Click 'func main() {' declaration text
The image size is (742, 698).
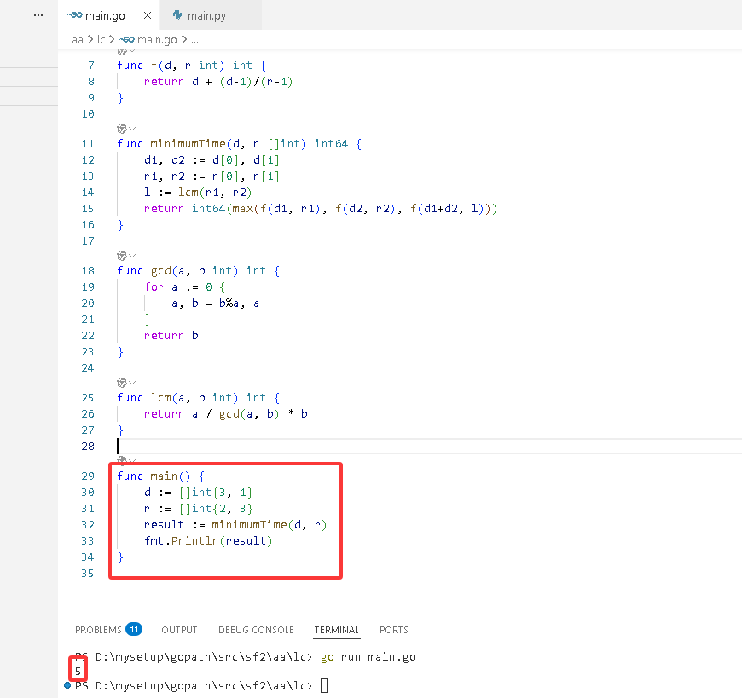(x=161, y=476)
